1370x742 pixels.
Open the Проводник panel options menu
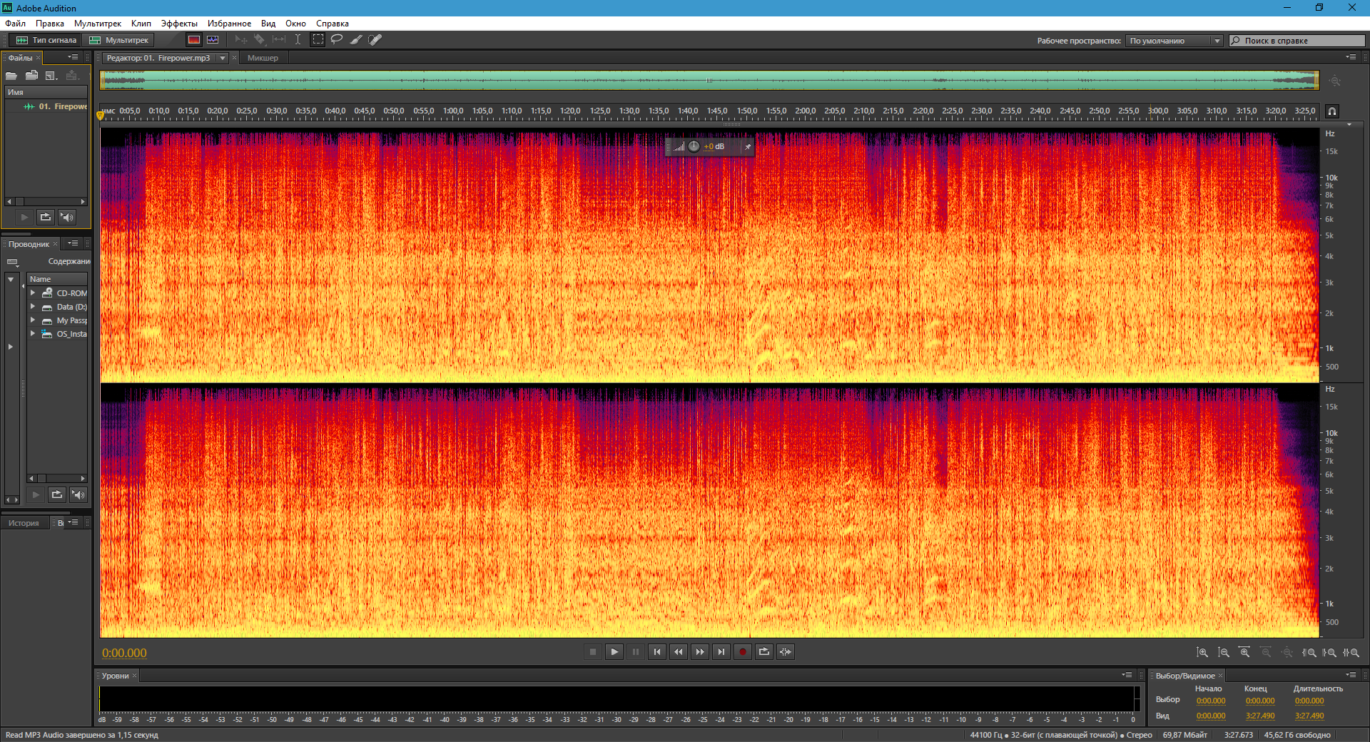[73, 243]
